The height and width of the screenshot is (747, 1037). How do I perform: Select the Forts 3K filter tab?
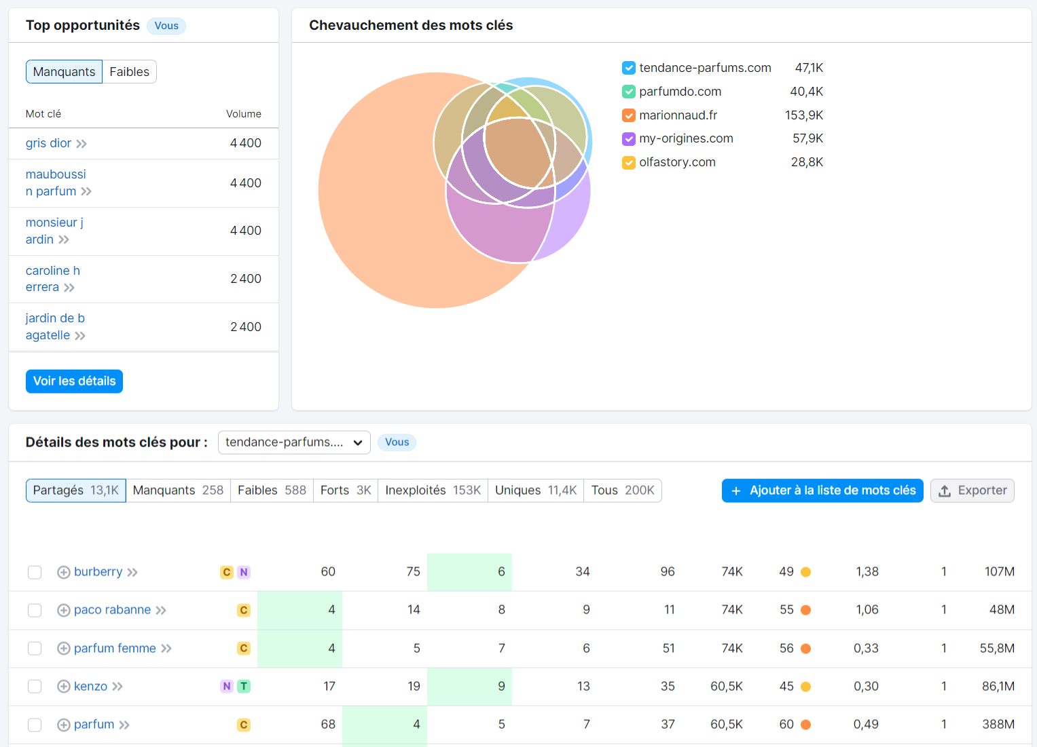click(346, 491)
